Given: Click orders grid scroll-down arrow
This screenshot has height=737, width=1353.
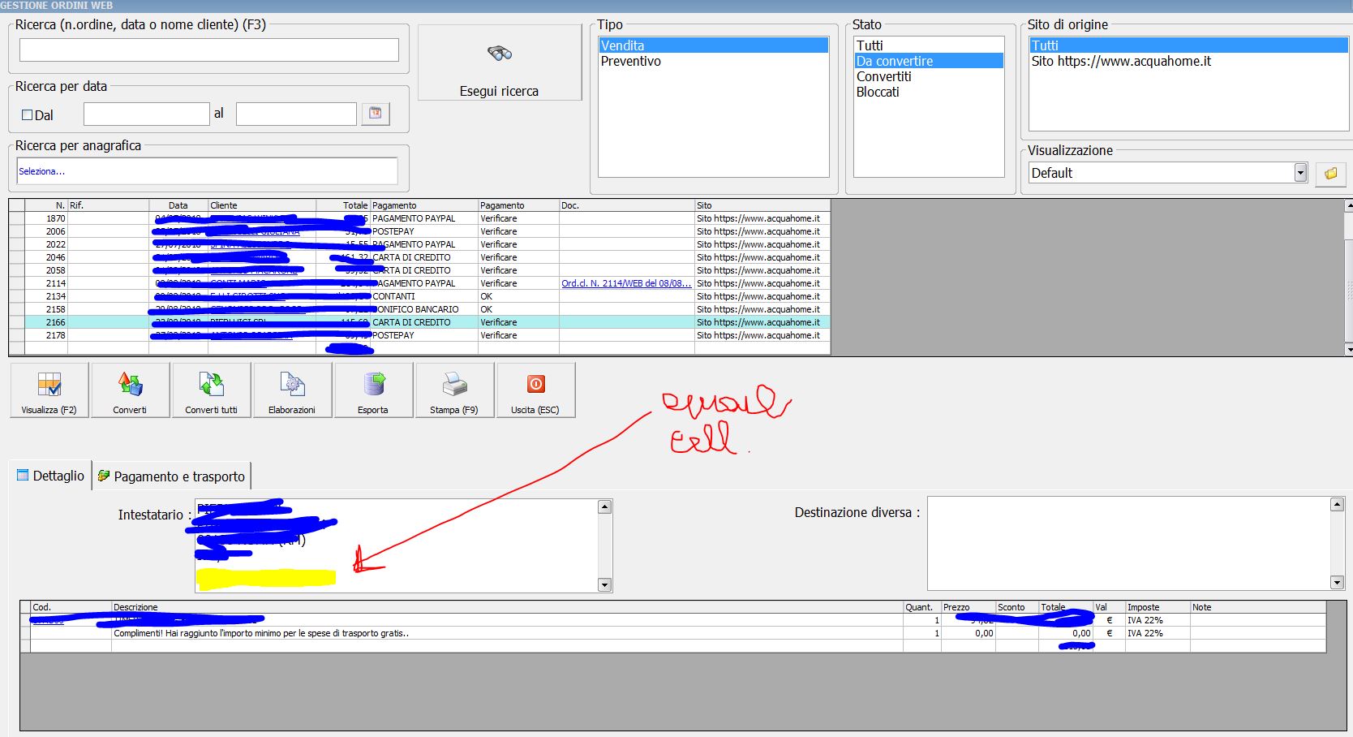Looking at the screenshot, I should [1348, 350].
